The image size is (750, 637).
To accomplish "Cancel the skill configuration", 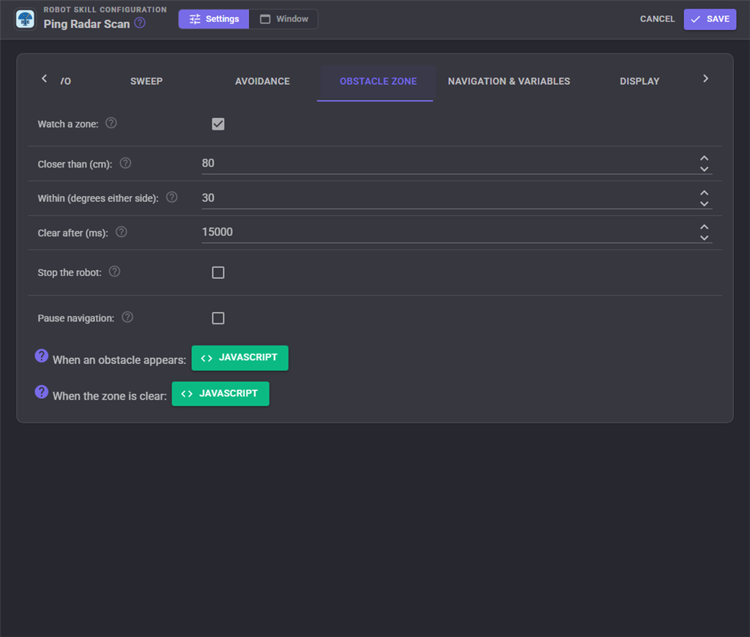I will tap(657, 19).
